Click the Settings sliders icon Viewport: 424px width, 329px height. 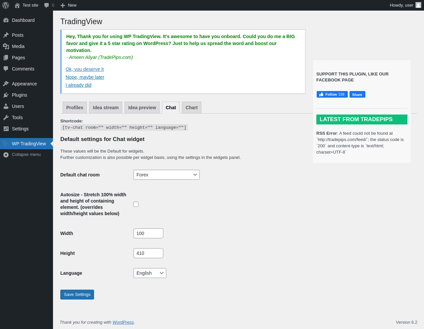click(x=6, y=129)
